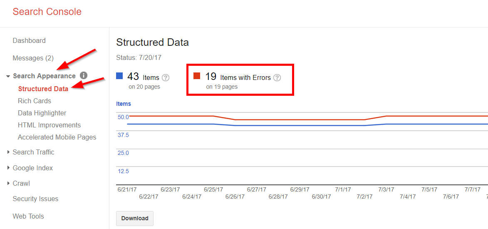The image size is (488, 229).
Task: Open Data Highlighter
Action: [42, 113]
